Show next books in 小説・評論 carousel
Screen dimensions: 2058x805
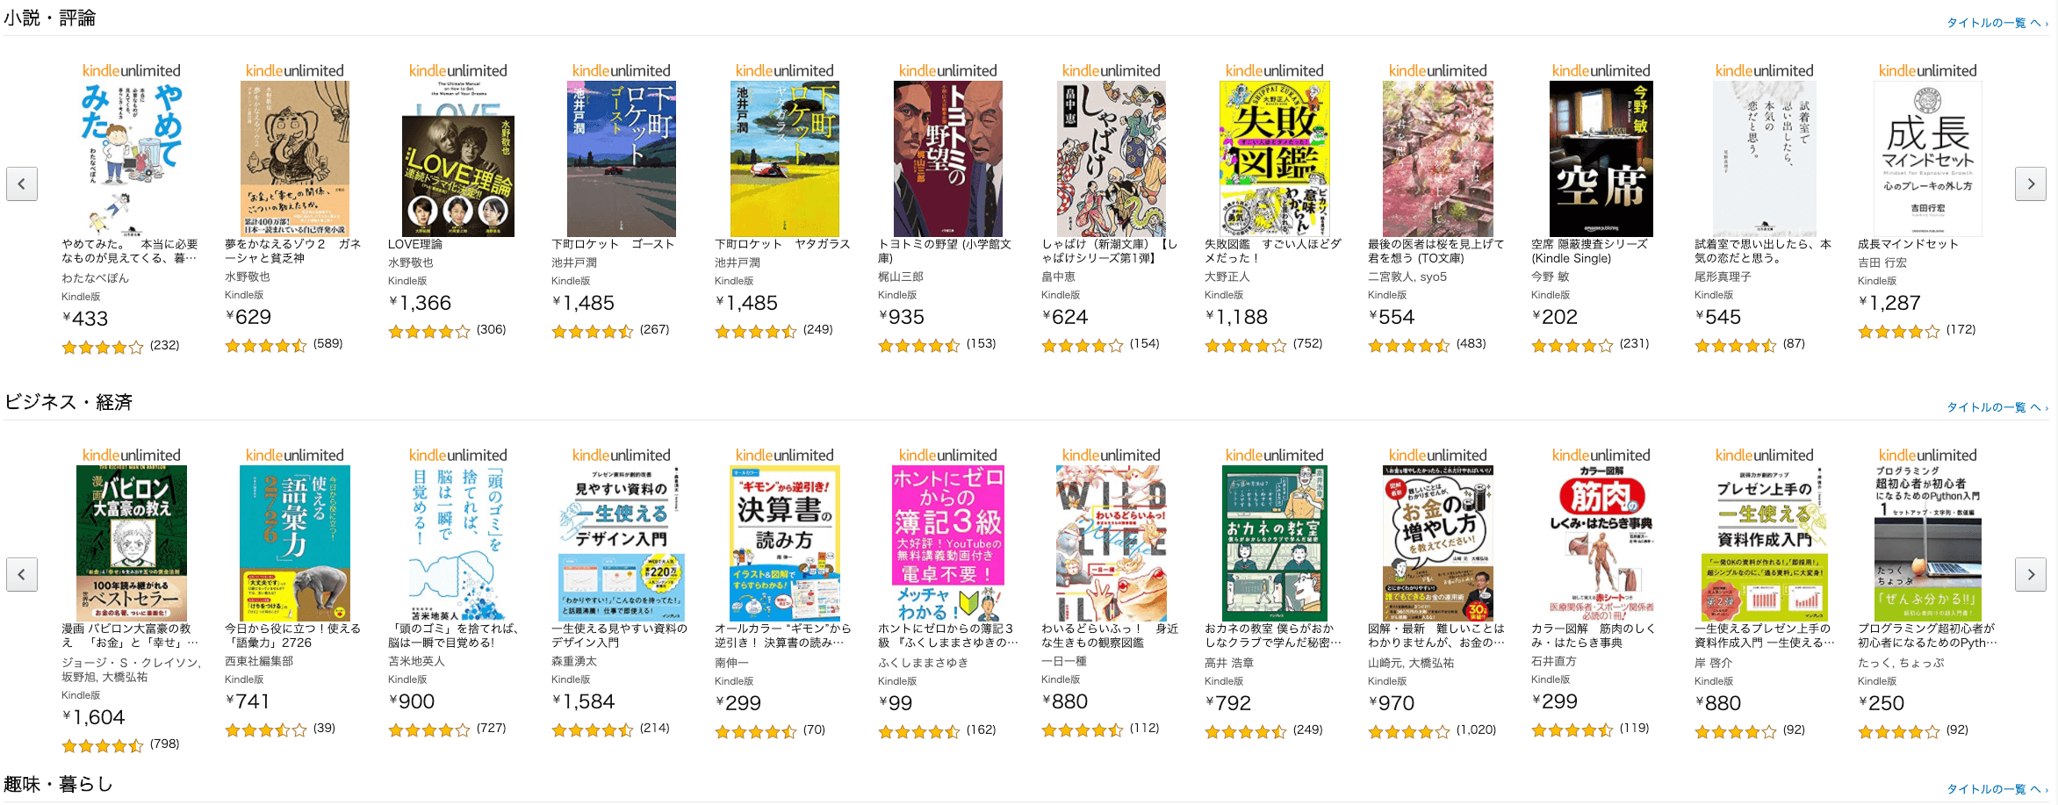coord(2030,183)
